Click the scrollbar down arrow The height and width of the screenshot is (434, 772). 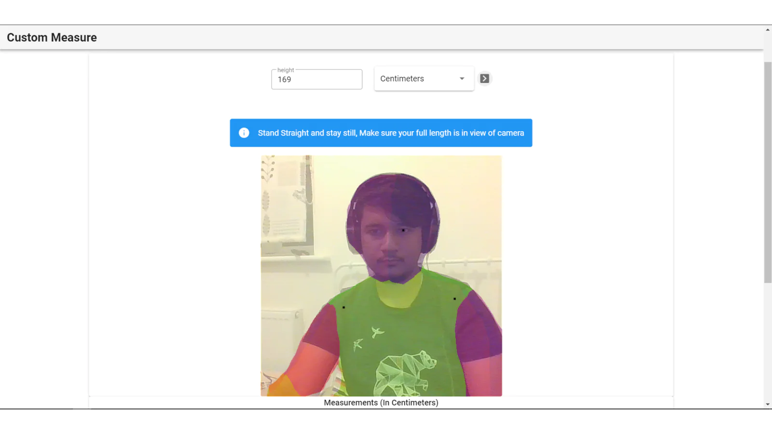[768, 405]
